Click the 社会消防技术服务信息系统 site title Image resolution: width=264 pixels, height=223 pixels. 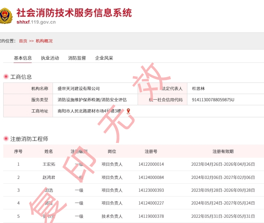(x=74, y=13)
